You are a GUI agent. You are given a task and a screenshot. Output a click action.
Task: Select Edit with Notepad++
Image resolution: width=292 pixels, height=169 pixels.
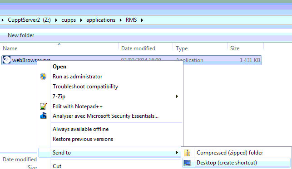78,106
